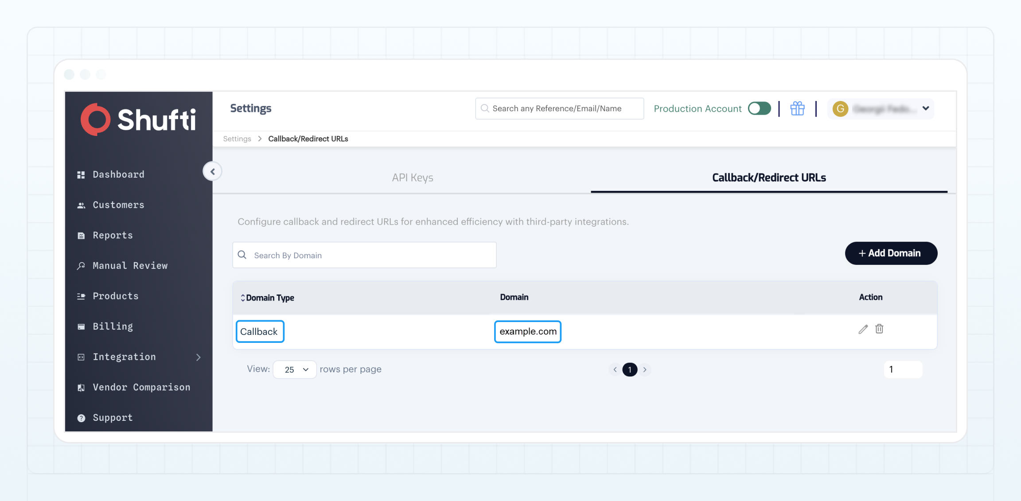The height and width of the screenshot is (501, 1021).
Task: Click the Support question mark icon
Action: [x=81, y=417]
